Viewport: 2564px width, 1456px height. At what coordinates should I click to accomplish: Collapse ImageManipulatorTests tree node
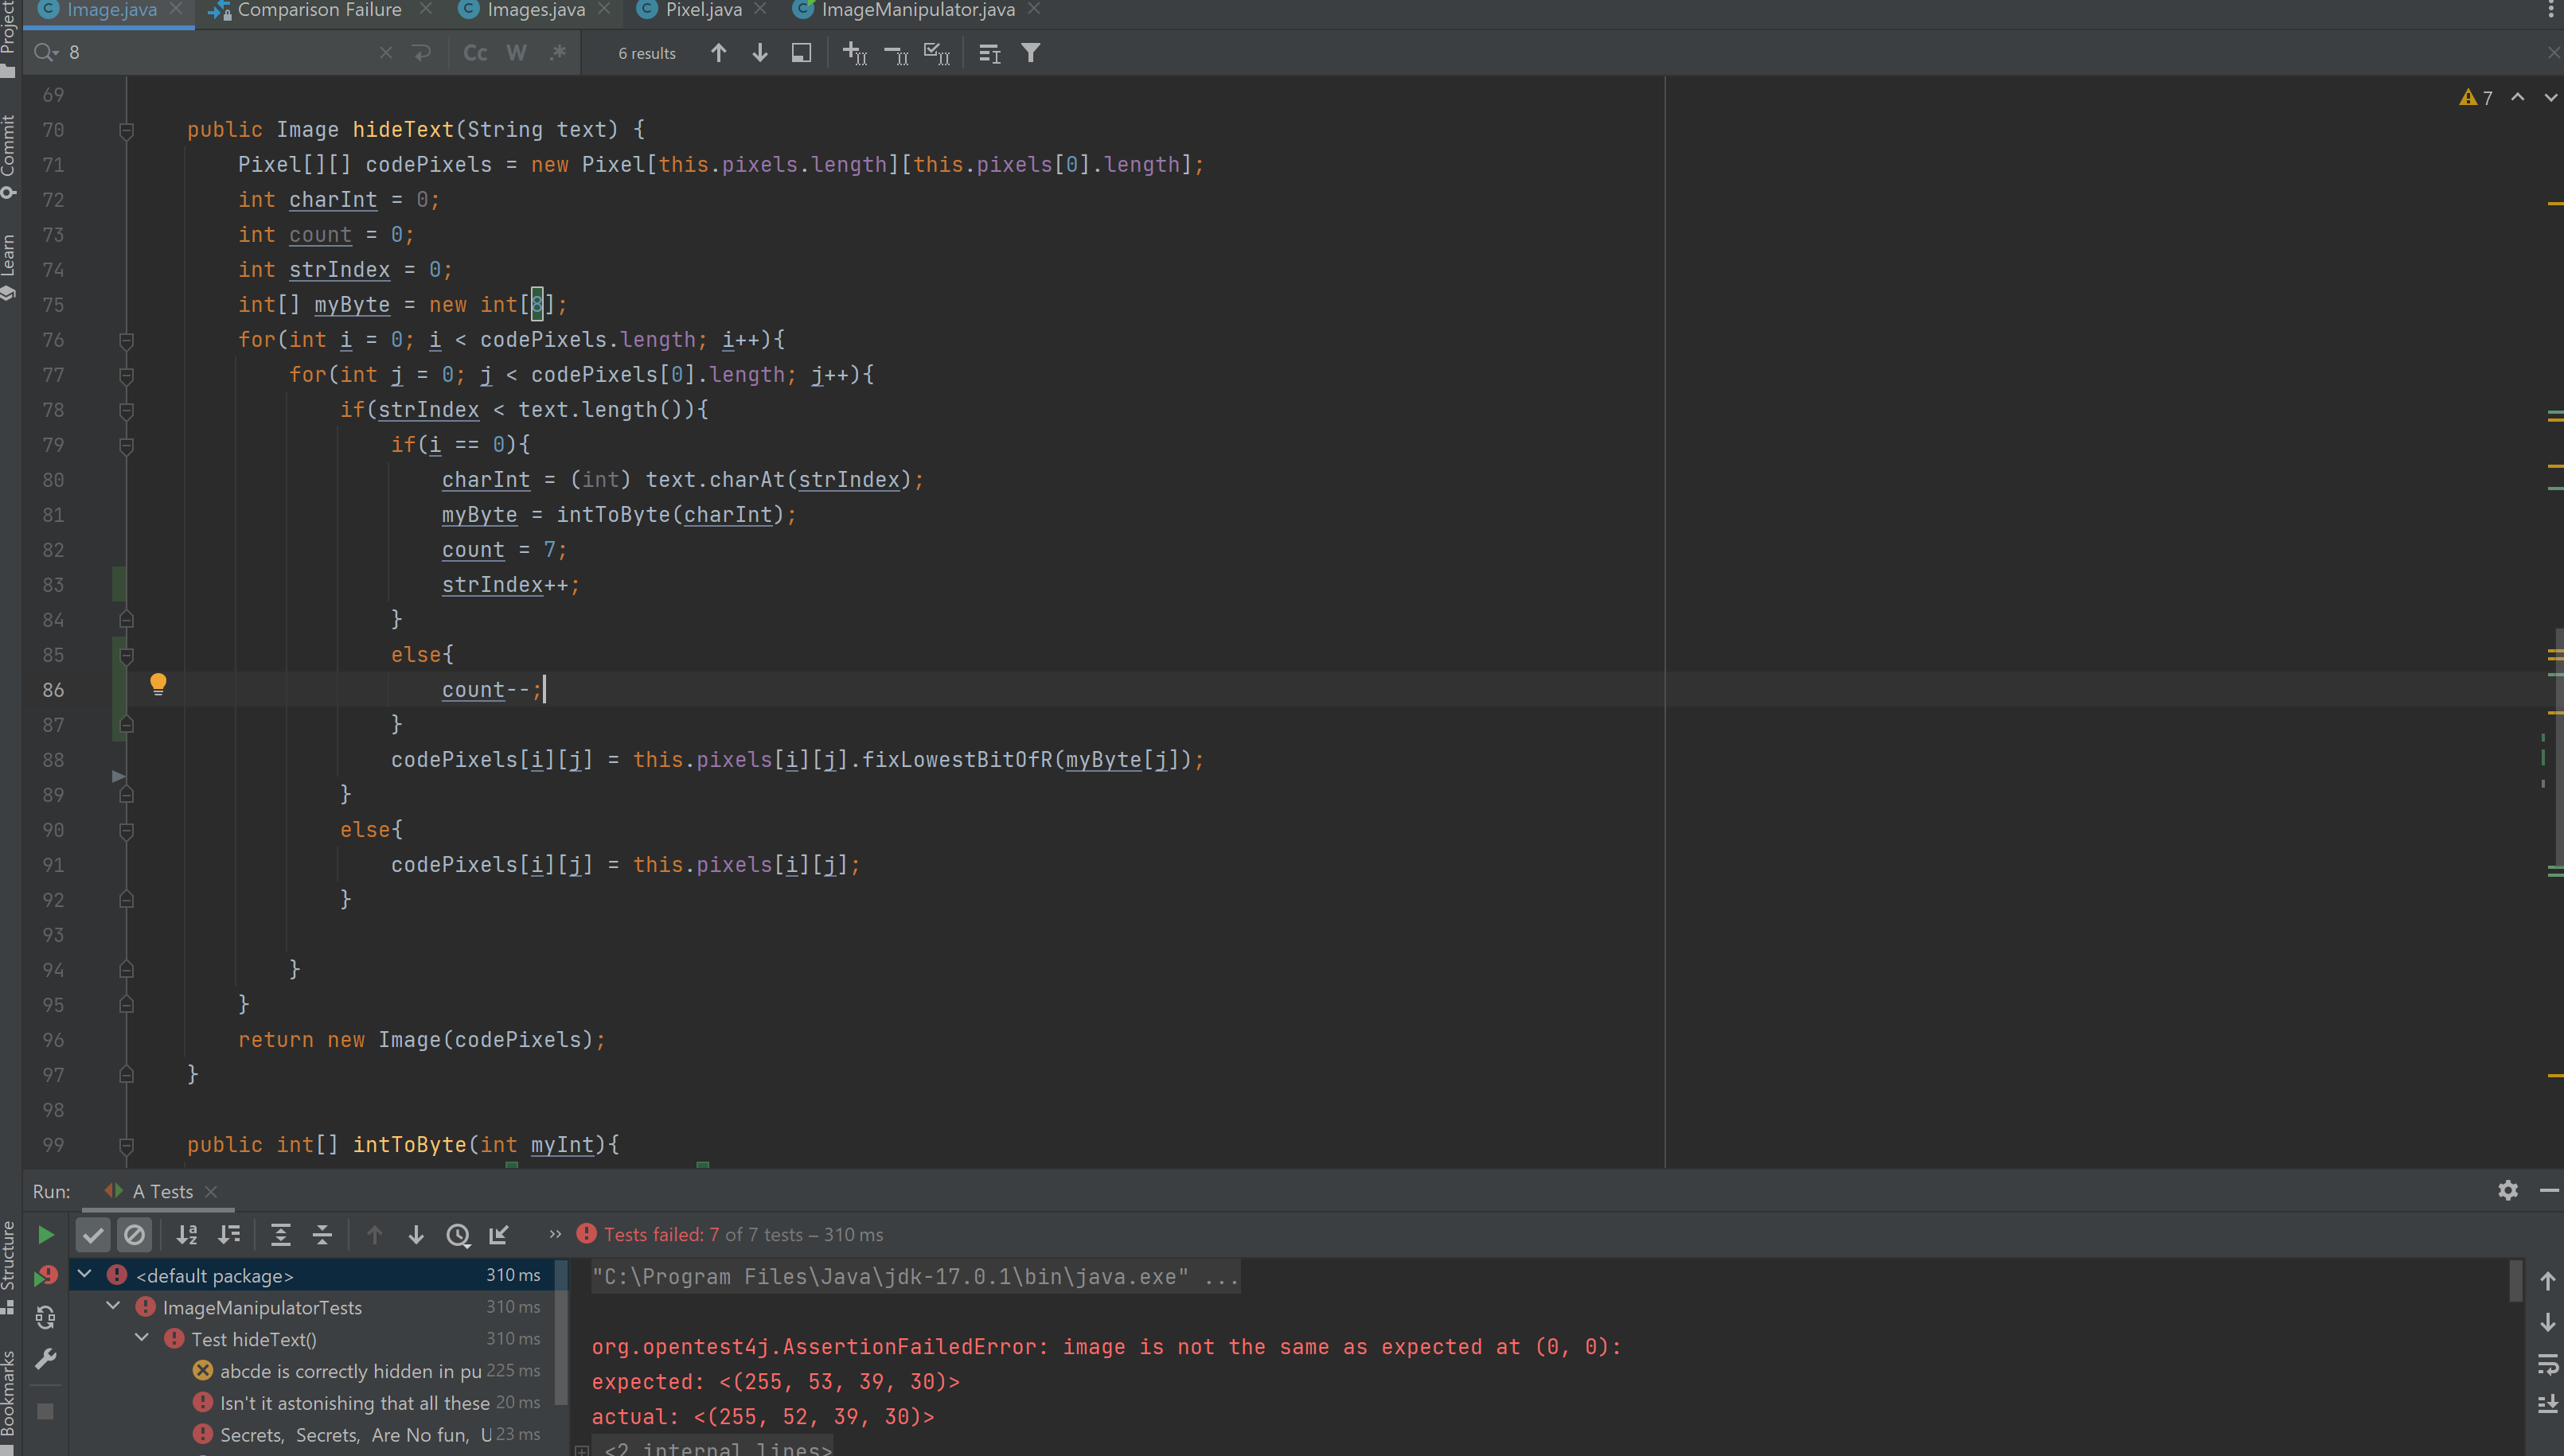tap(113, 1306)
